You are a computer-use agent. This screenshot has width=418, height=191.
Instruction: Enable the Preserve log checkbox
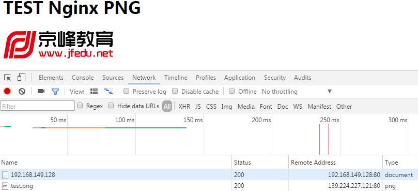coord(127,91)
